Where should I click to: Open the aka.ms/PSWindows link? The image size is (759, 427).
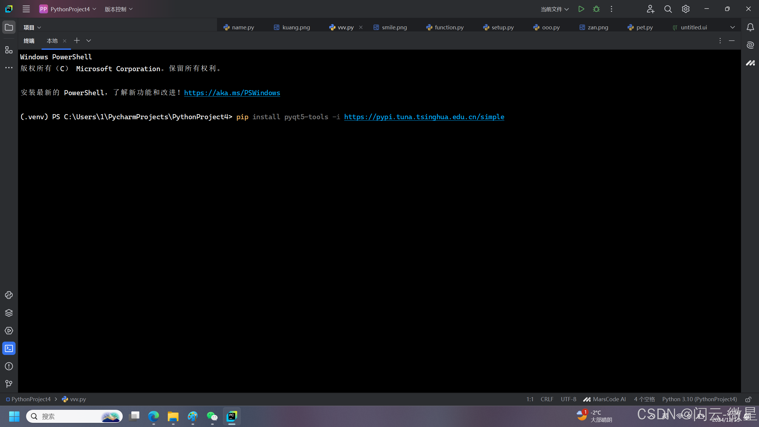pyautogui.click(x=232, y=93)
